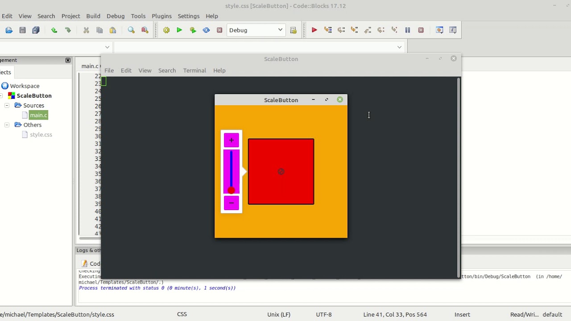This screenshot has width=571, height=321.
Task: Select style.css in the project tree
Action: point(41,135)
